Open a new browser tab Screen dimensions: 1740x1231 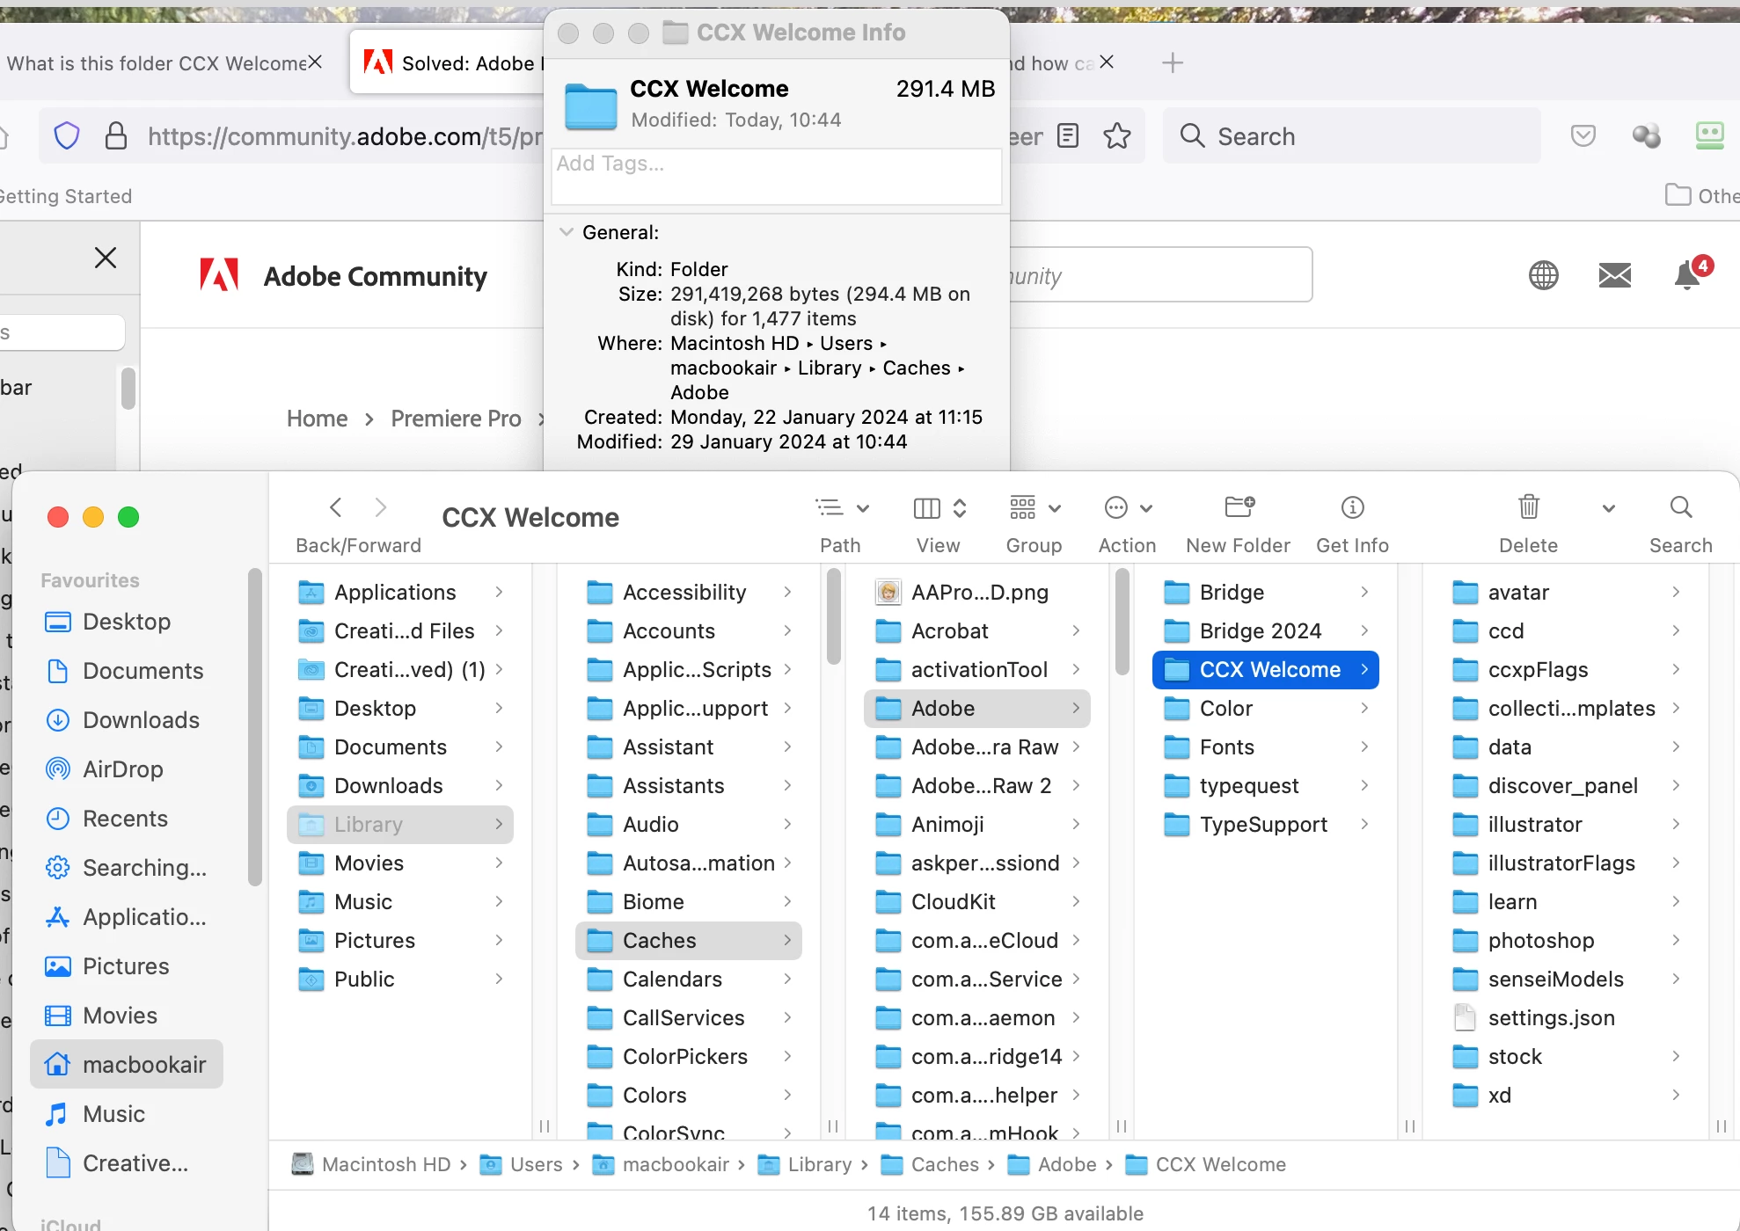click(1172, 63)
